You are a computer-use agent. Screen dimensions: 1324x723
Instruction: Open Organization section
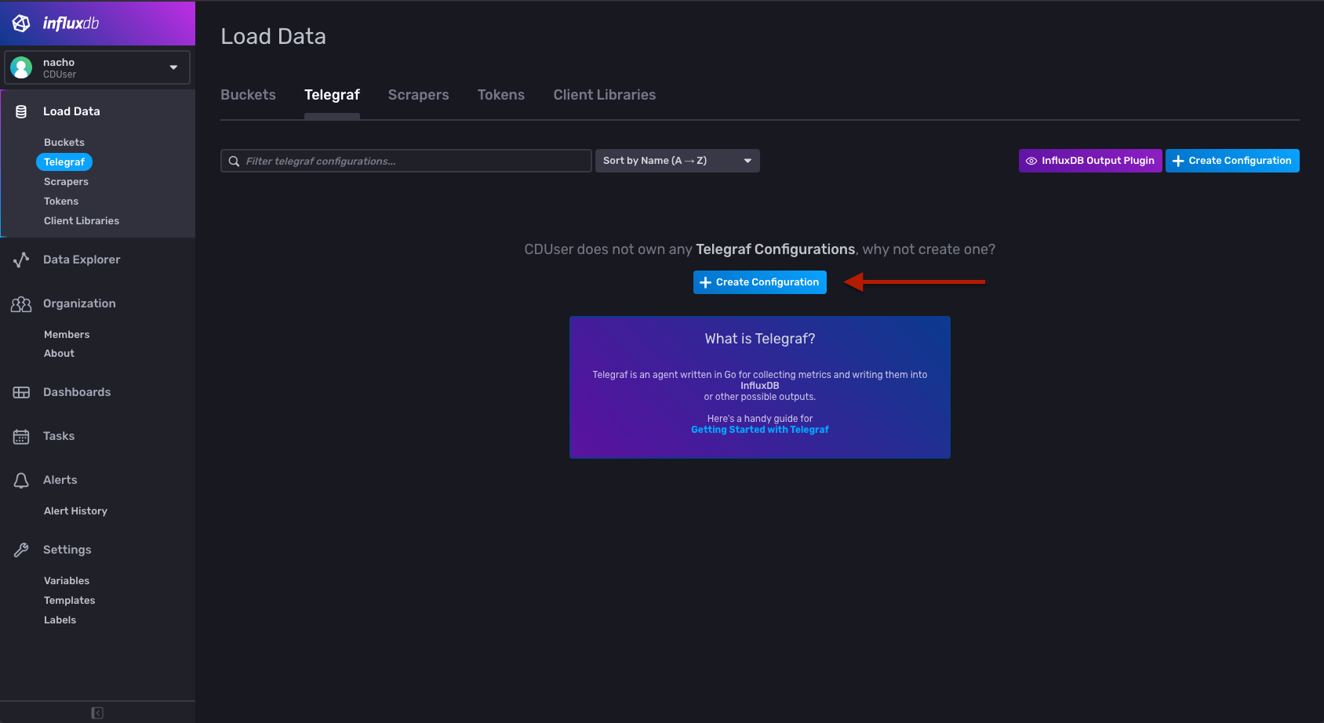[x=79, y=303]
